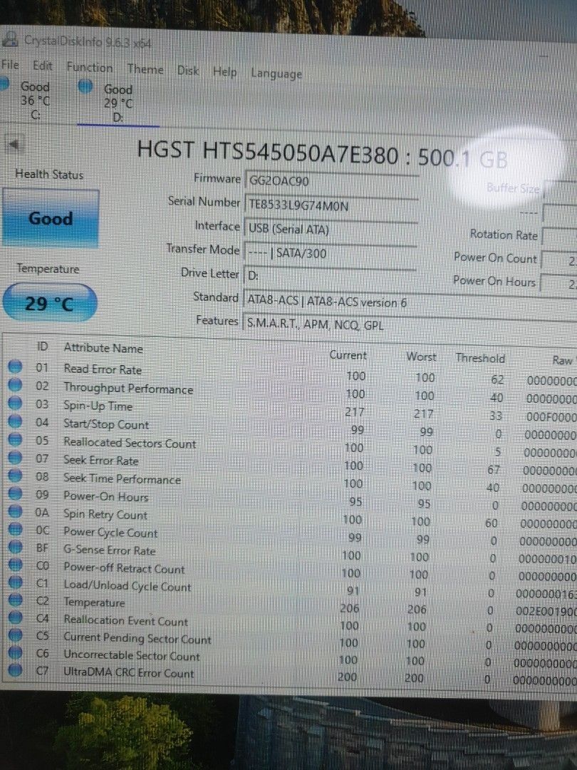Click the 29 °C temperature button
The width and height of the screenshot is (577, 770).
[x=50, y=303]
